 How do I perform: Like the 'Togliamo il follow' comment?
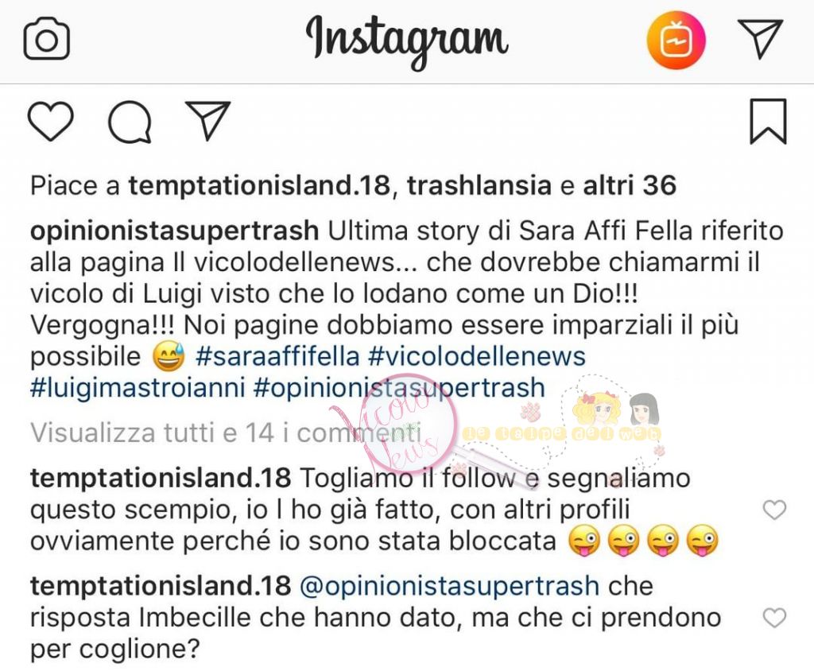[x=774, y=510]
